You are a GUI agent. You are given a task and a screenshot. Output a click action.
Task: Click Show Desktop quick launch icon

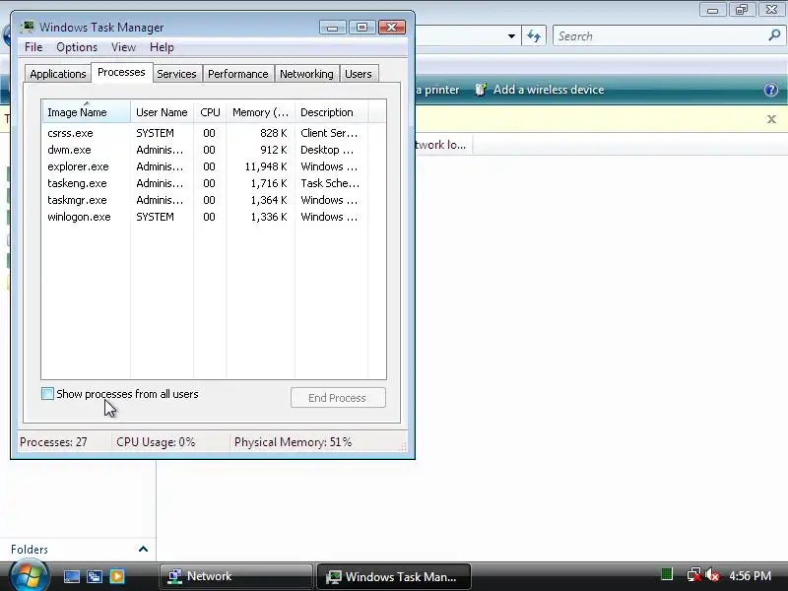coord(71,576)
